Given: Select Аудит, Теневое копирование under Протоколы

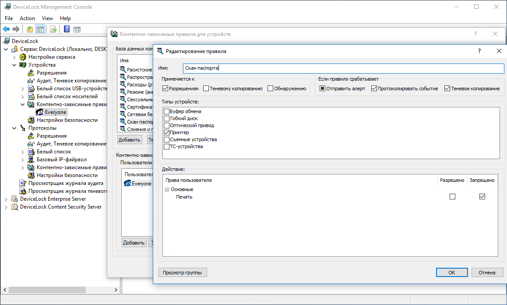Looking at the screenshot, I should (71, 144).
